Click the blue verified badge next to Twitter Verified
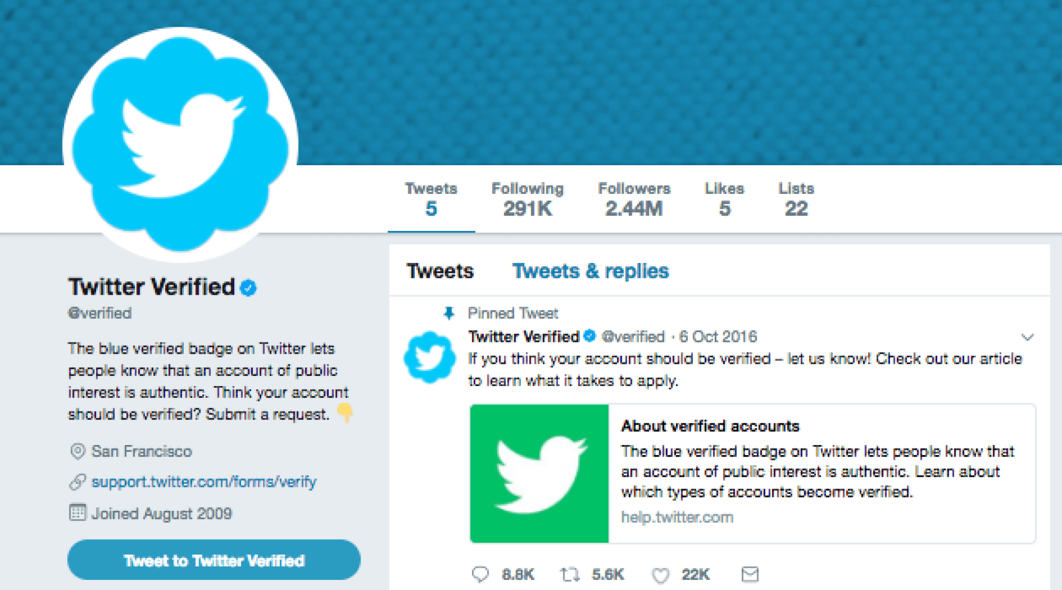 [247, 287]
